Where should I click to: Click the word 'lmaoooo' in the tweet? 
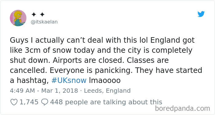click(x=105, y=80)
